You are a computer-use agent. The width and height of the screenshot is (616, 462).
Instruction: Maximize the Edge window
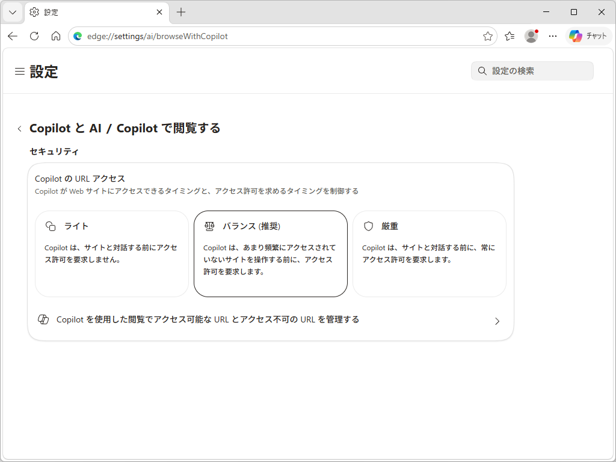pos(573,12)
